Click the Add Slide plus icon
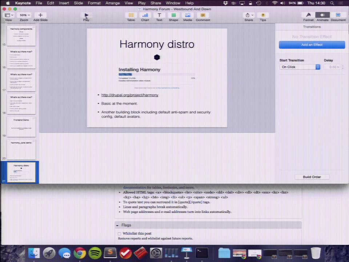 (x=40, y=15)
